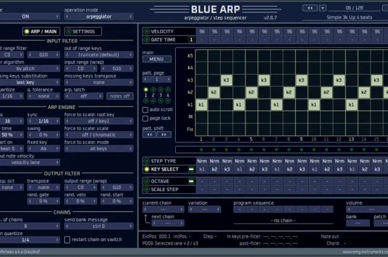Switch to the SETTINGS tab

[x=83, y=32]
